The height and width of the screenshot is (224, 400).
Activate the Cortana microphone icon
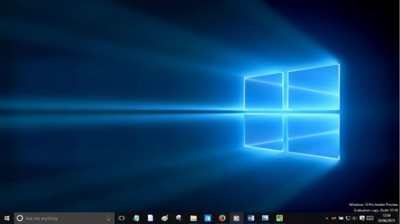[108, 218]
